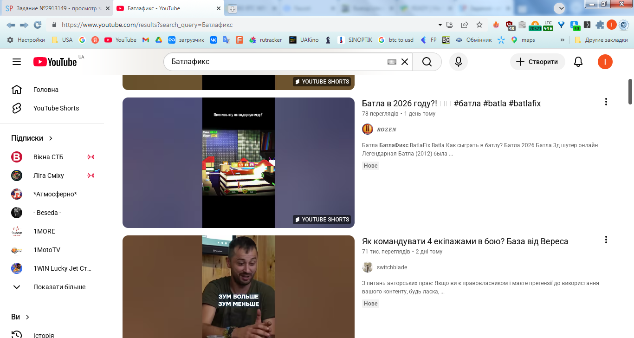This screenshot has height=338, width=634.
Task: Open YouTube notifications bell
Action: click(578, 62)
